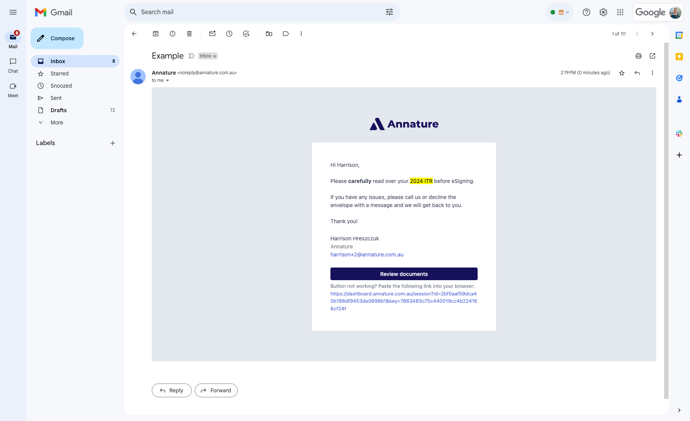Screen dimensions: 690x421
Task: Click the previous (newer) email arrow
Action: point(637,34)
